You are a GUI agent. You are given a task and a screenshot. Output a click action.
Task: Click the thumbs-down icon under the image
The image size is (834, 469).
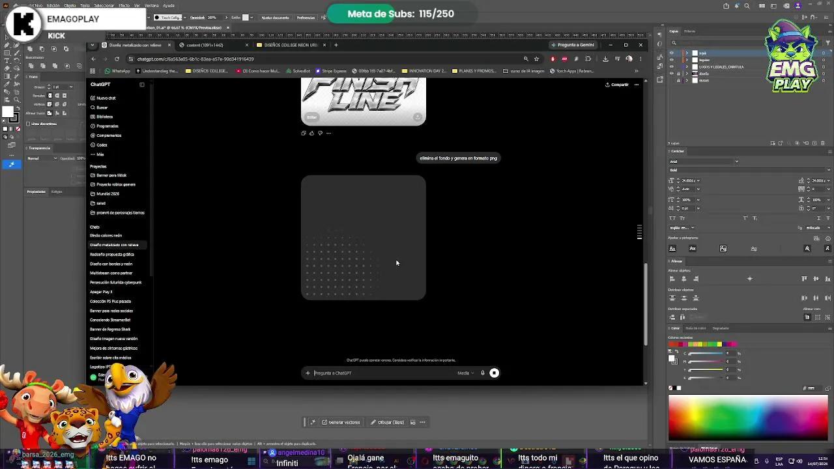click(x=320, y=133)
